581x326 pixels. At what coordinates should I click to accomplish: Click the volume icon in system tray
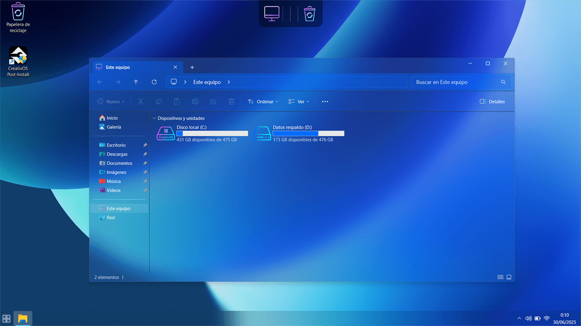pyautogui.click(x=528, y=319)
